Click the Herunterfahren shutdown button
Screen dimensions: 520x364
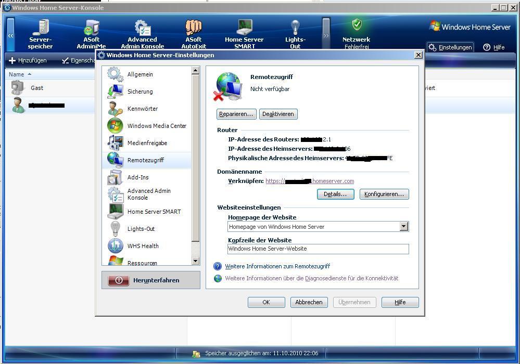coord(151,280)
